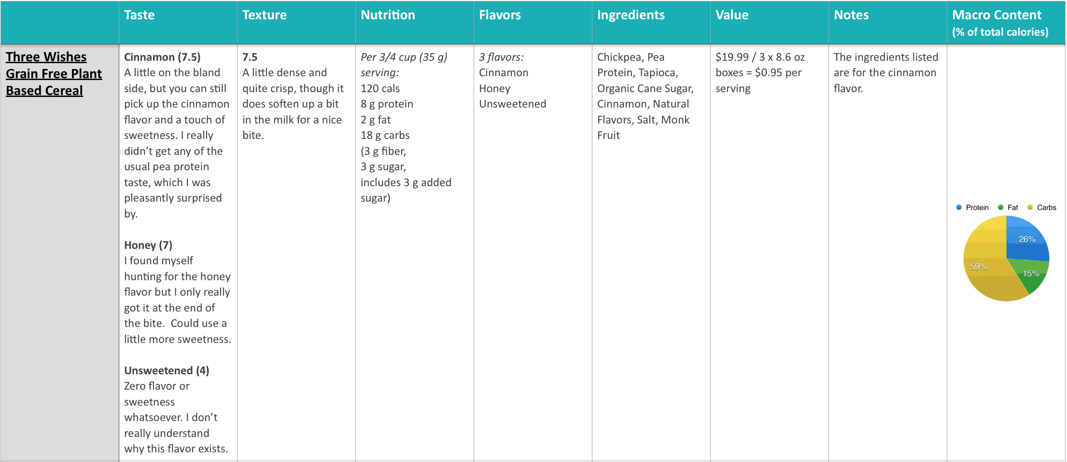Click the 26% blue protein pie slice
Screen dimensions: 1067x462
tap(1026, 240)
